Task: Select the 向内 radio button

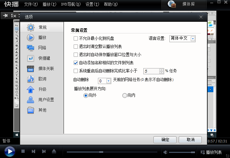Action: point(125,95)
